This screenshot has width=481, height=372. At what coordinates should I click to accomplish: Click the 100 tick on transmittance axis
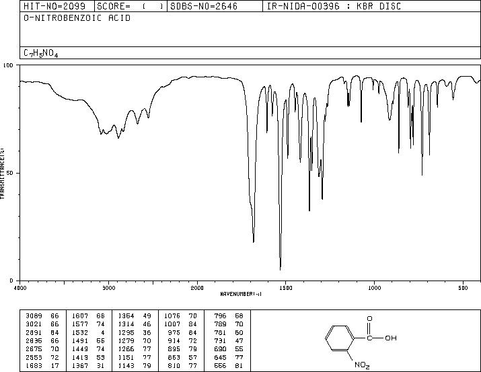[8, 65]
